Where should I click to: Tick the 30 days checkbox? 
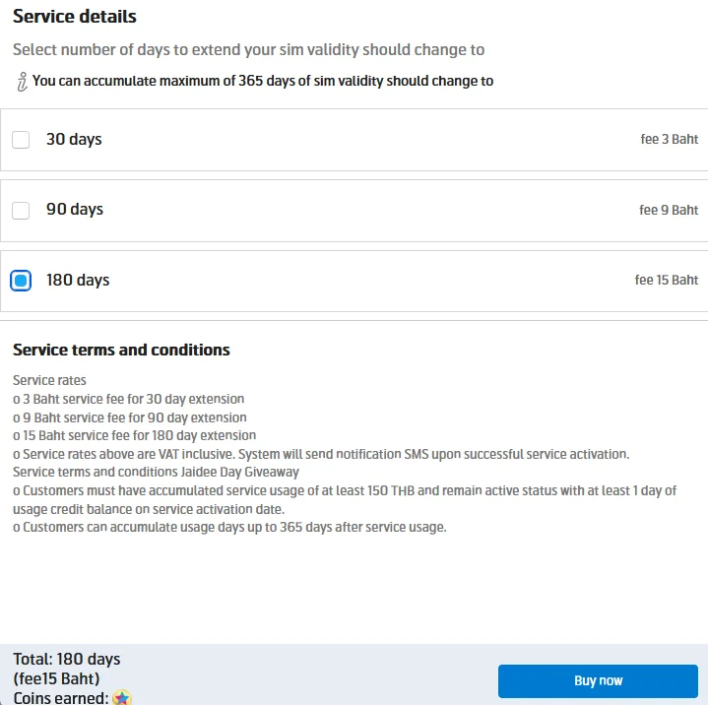pos(21,140)
